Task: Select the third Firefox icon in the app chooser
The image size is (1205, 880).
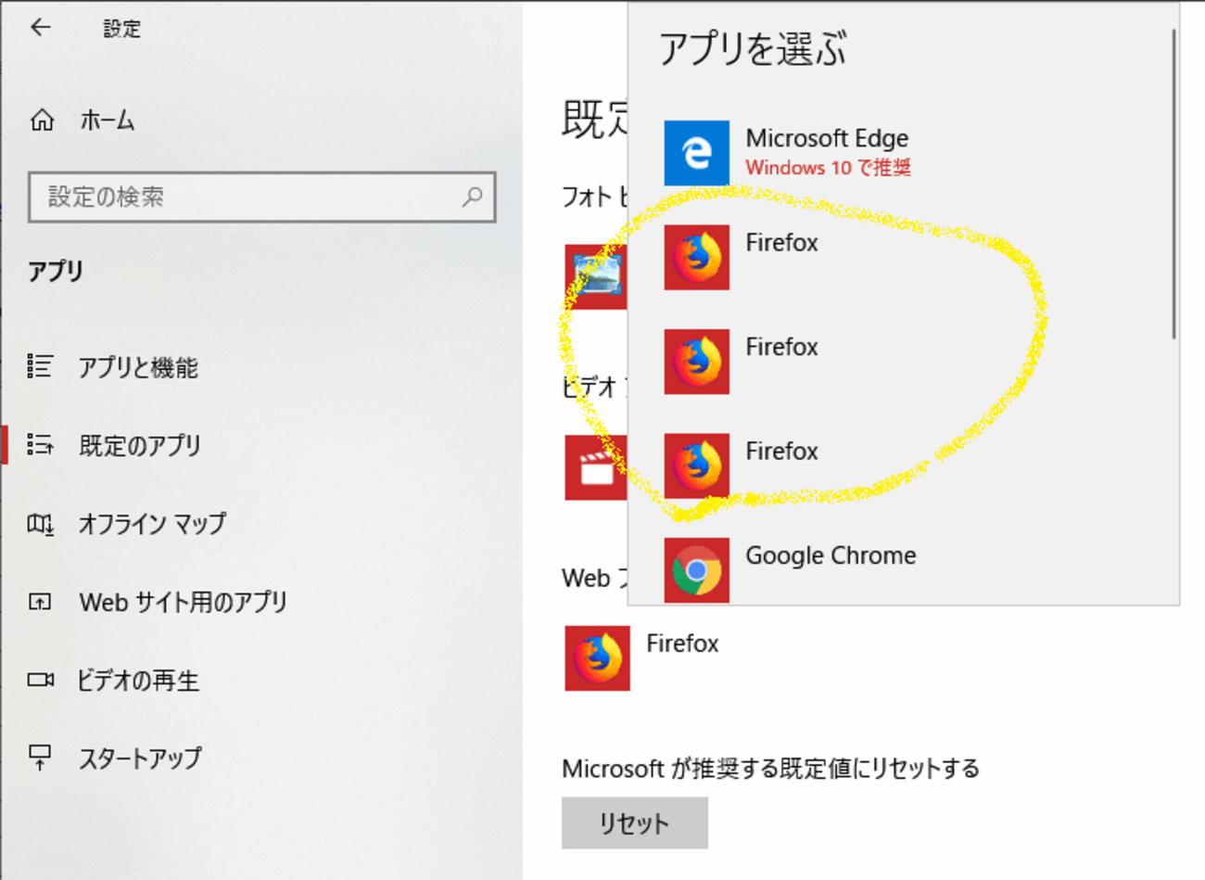Action: (x=696, y=466)
